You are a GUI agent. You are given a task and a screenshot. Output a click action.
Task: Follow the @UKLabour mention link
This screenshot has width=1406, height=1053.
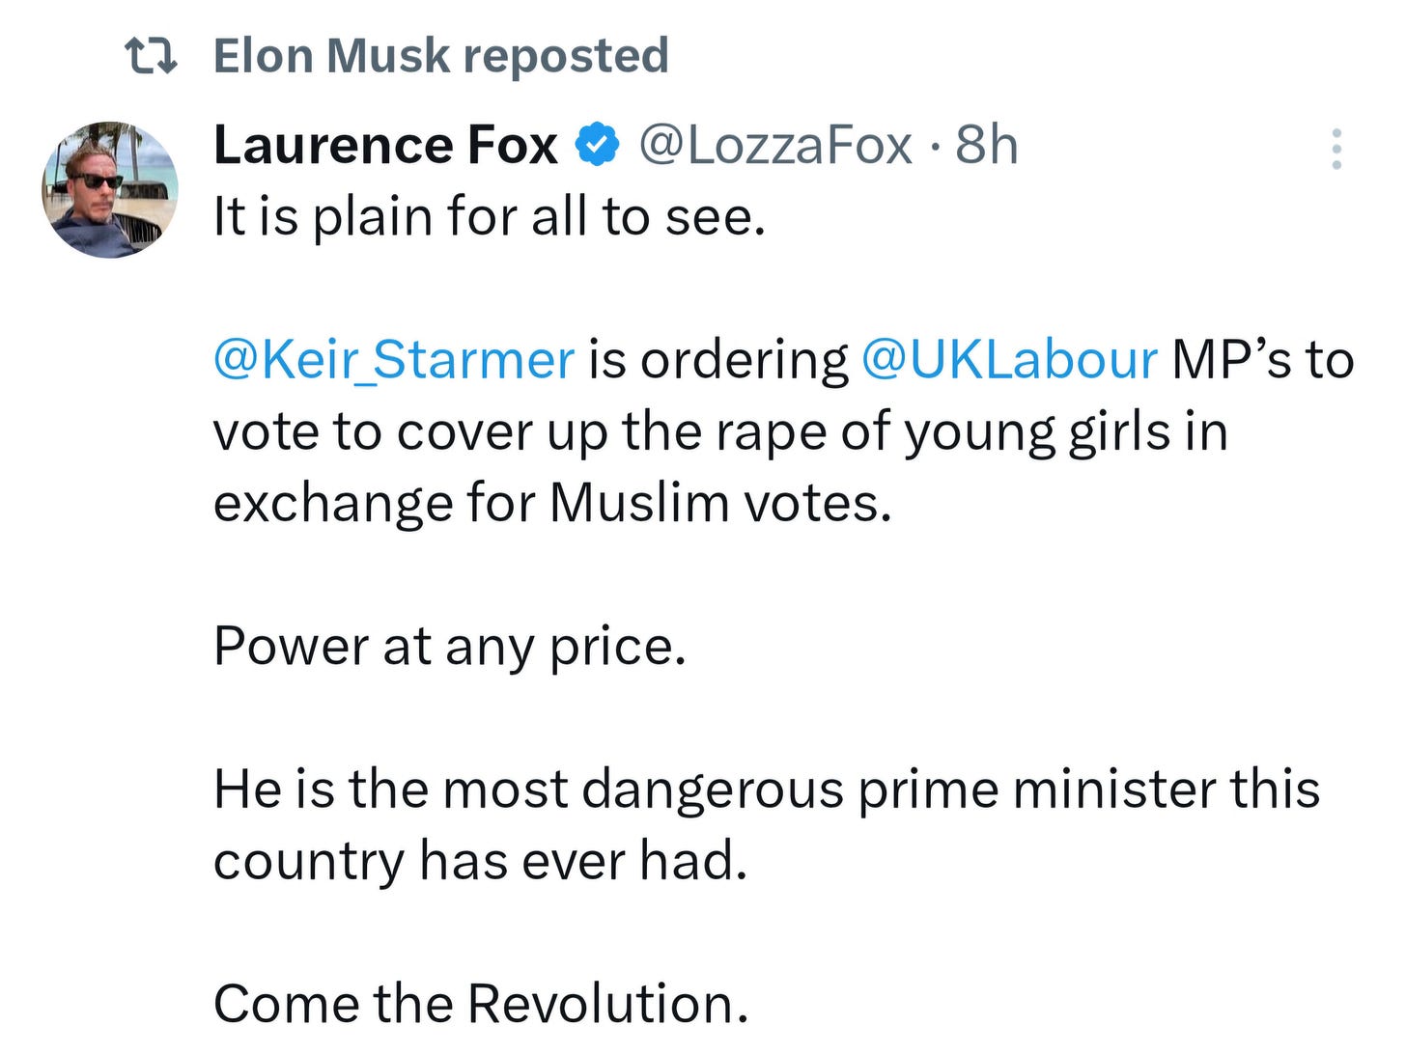1008,360
